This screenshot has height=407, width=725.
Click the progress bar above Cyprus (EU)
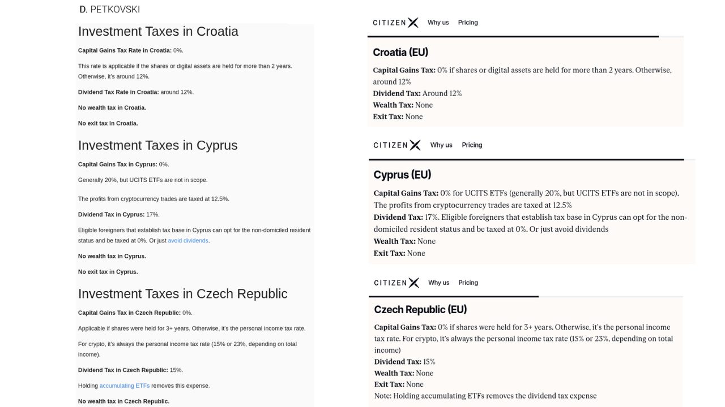[526, 160]
